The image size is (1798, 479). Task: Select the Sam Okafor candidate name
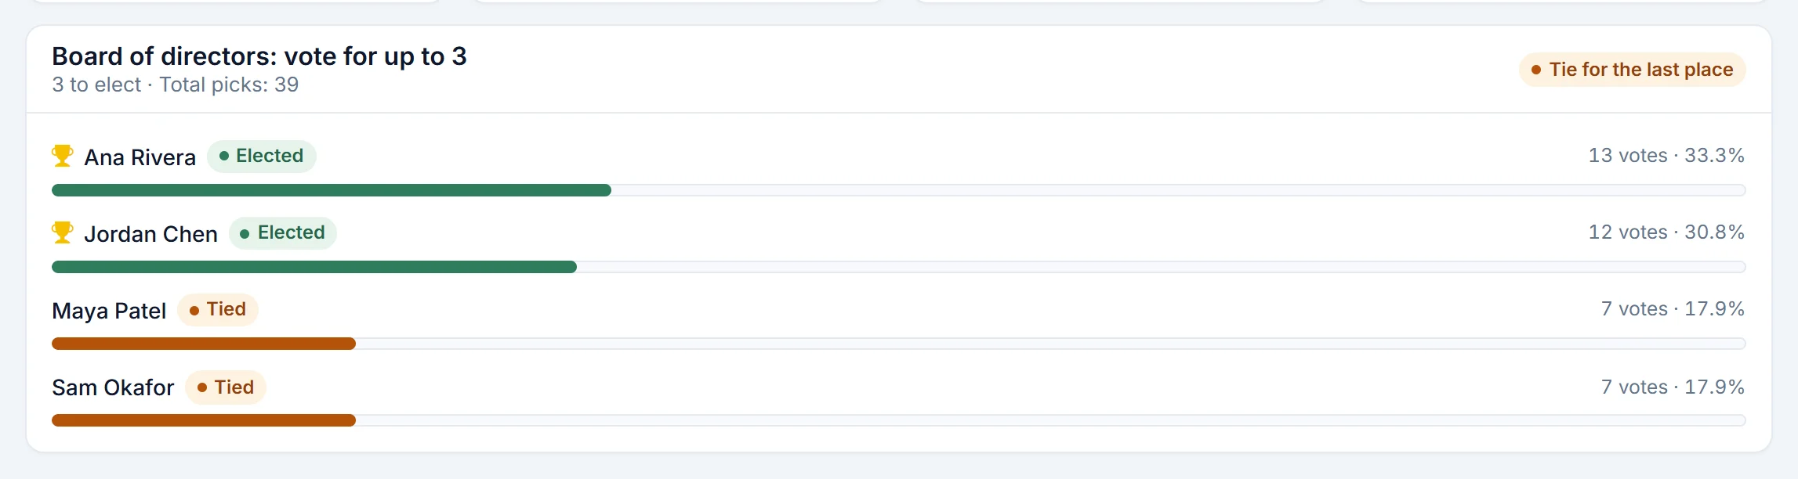tap(113, 387)
